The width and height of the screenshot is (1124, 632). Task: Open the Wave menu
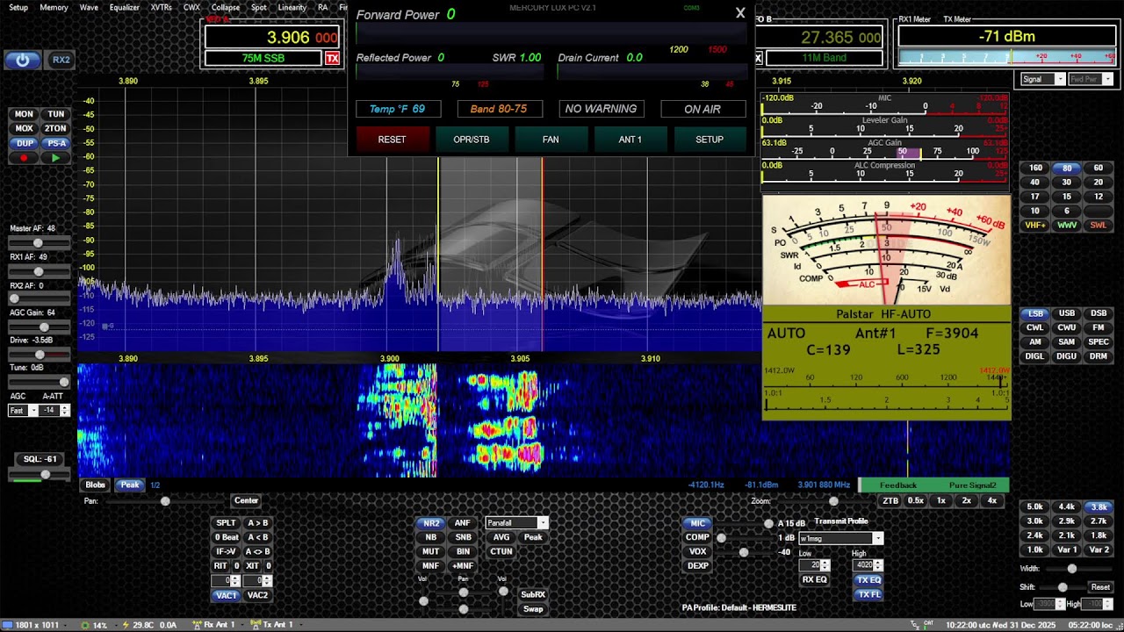(89, 7)
